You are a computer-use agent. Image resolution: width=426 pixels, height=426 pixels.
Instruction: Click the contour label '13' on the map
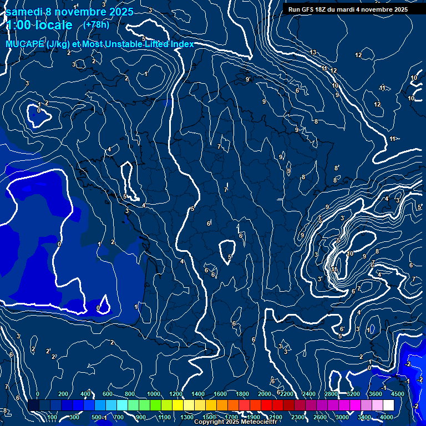pos(313,52)
